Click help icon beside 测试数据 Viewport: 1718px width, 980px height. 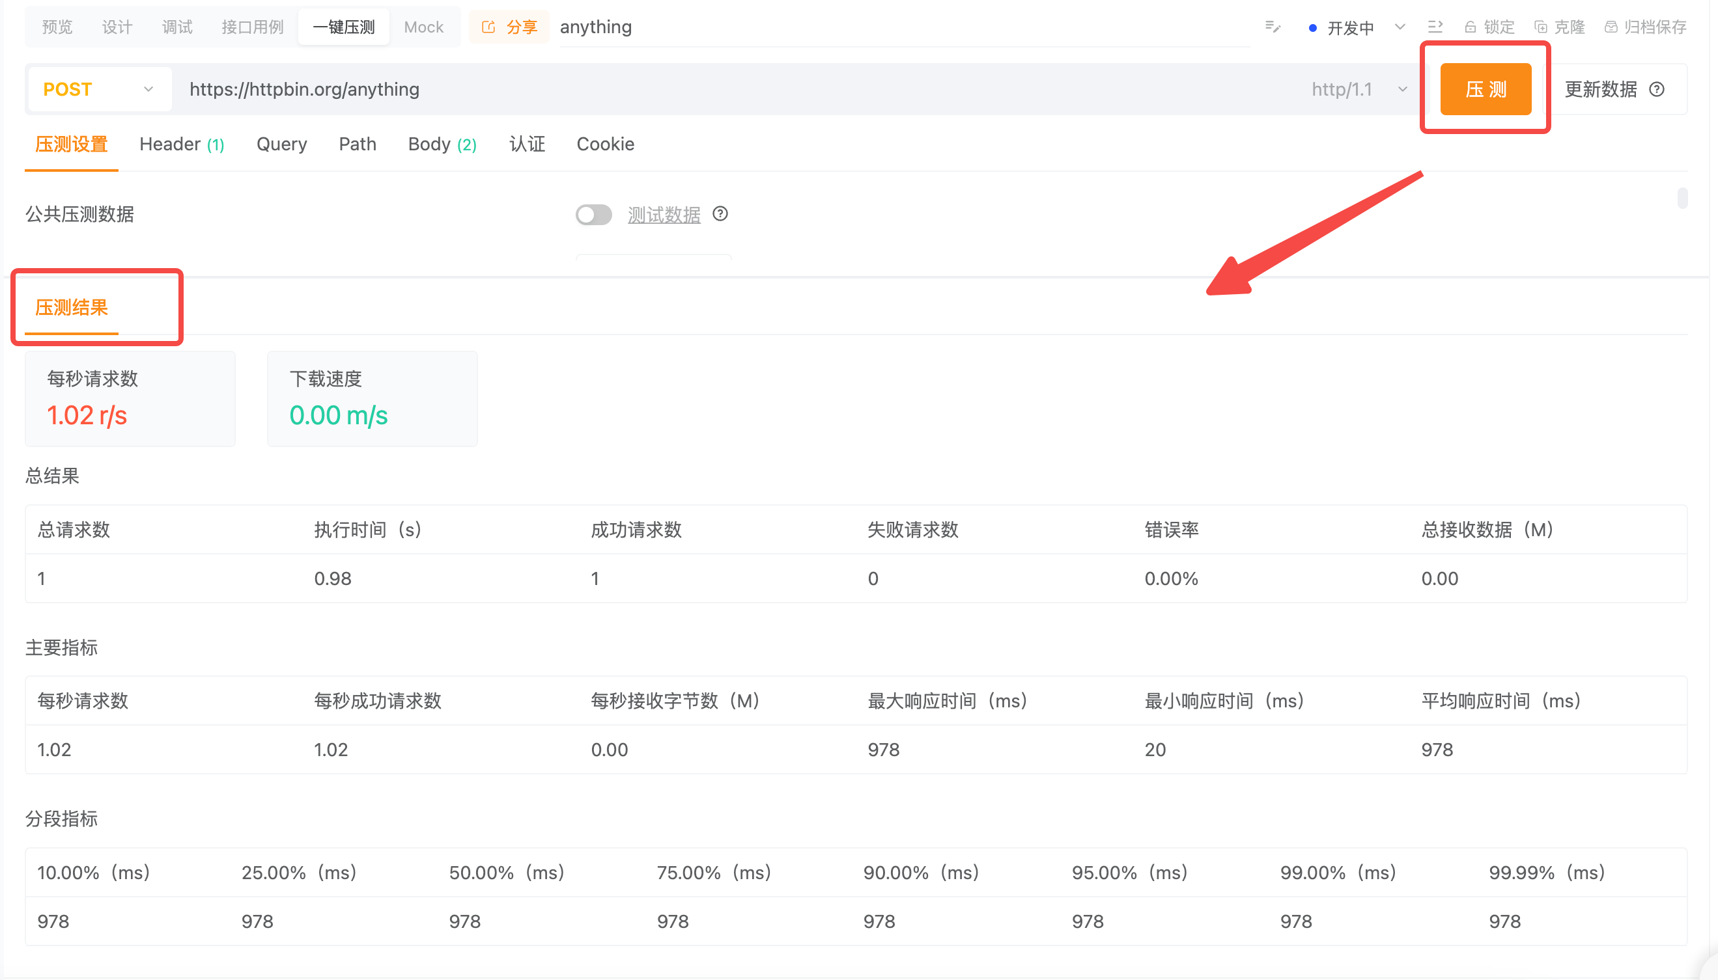pos(720,214)
